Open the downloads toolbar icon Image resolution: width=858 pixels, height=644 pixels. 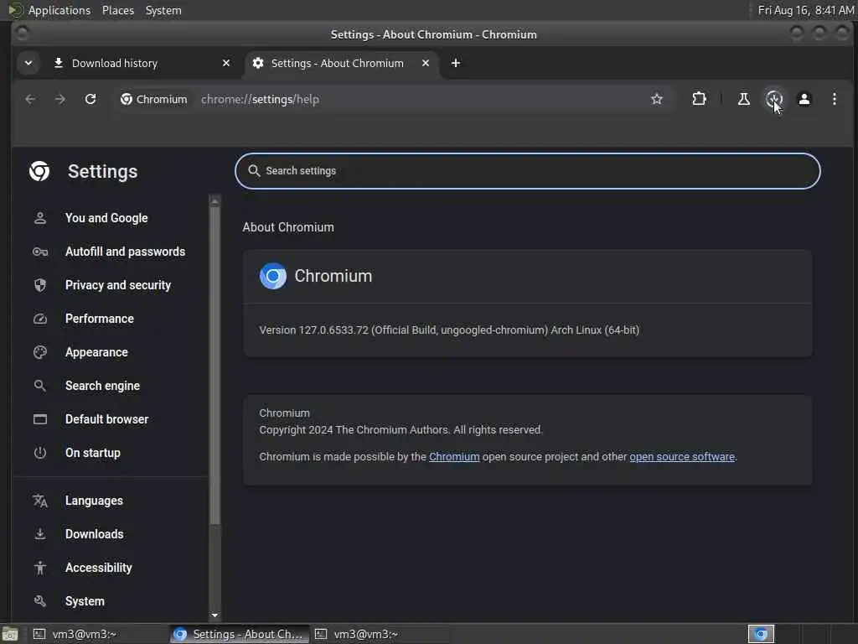click(x=773, y=99)
